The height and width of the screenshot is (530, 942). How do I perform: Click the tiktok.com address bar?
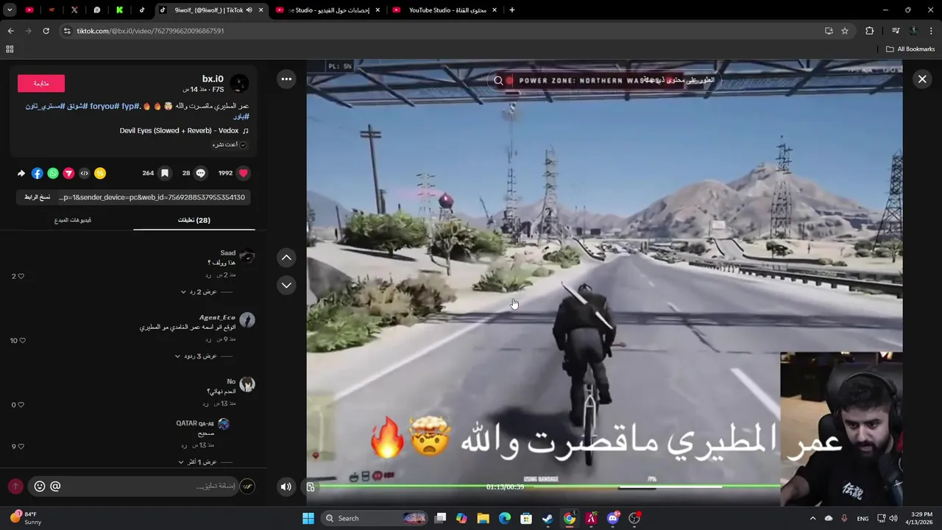(x=442, y=31)
